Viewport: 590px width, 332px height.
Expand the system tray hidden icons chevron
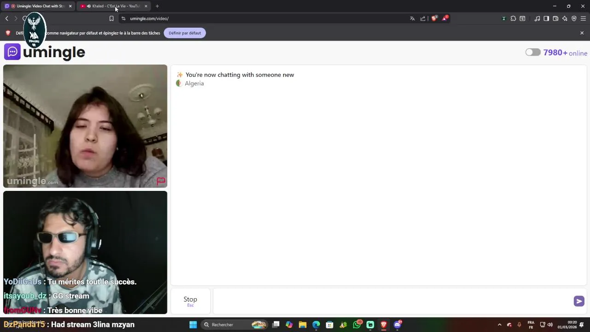point(499,325)
